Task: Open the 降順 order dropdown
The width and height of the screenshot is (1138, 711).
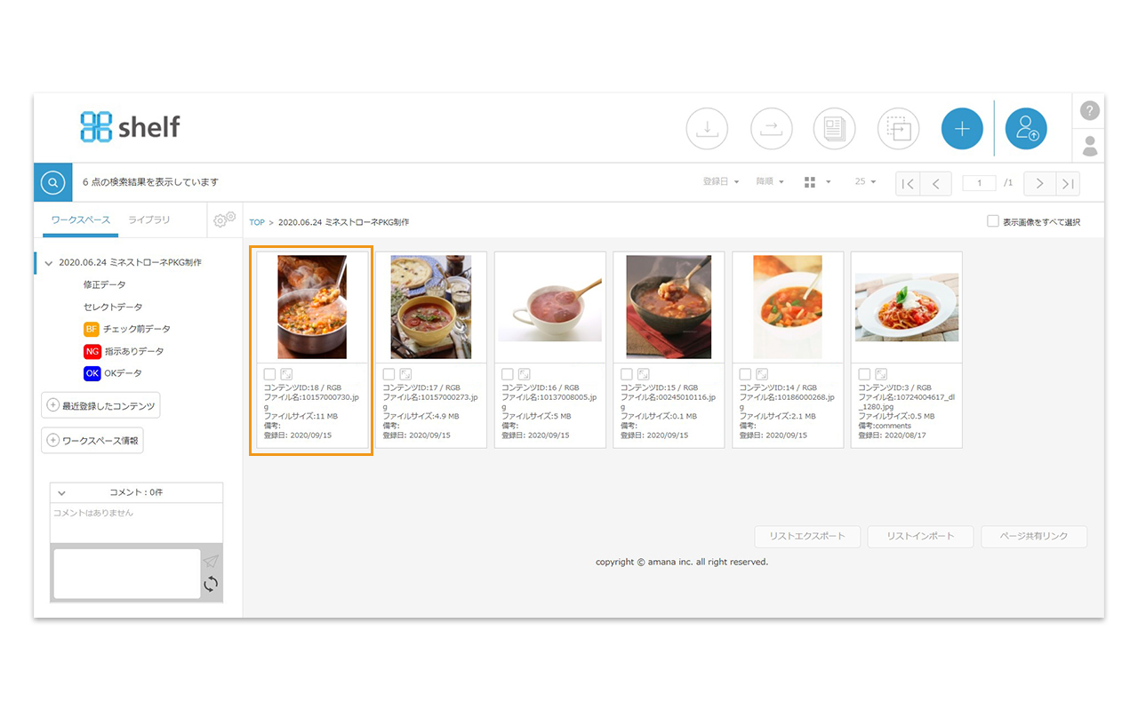Action: tap(770, 181)
